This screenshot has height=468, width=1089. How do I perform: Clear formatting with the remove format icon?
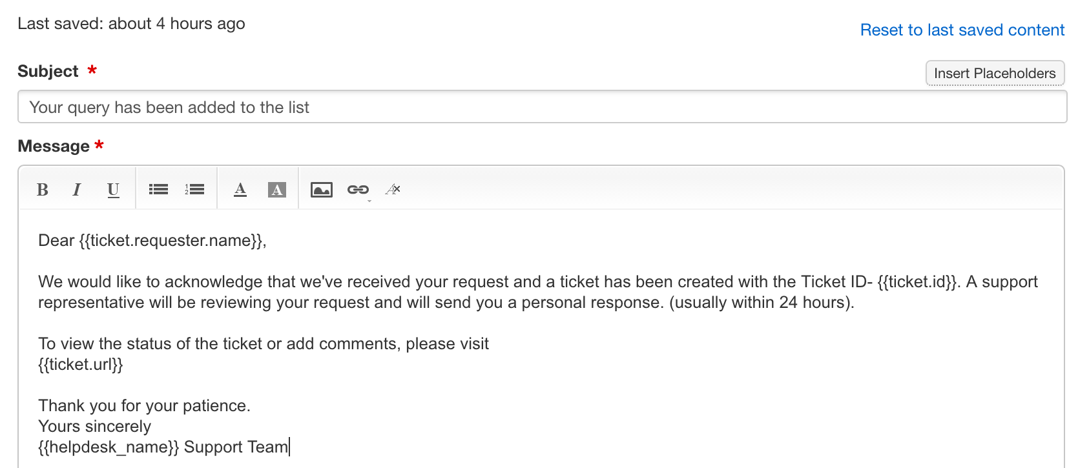click(x=393, y=190)
